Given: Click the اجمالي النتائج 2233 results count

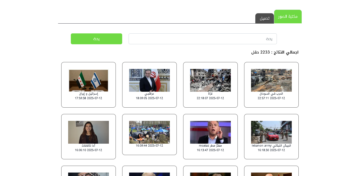Looking at the screenshot, I should (275, 52).
